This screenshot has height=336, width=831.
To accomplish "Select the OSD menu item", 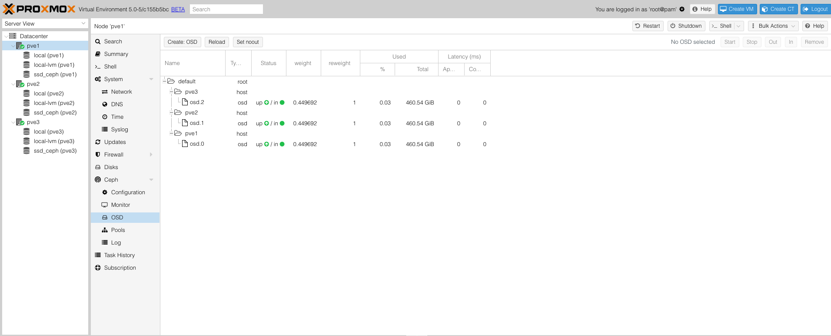I will click(125, 218).
